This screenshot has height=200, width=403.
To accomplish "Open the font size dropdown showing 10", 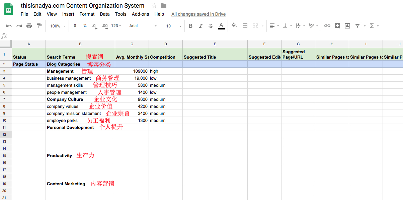I will tap(173, 26).
